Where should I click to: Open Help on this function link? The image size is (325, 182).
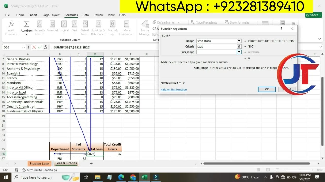pyautogui.click(x=174, y=90)
